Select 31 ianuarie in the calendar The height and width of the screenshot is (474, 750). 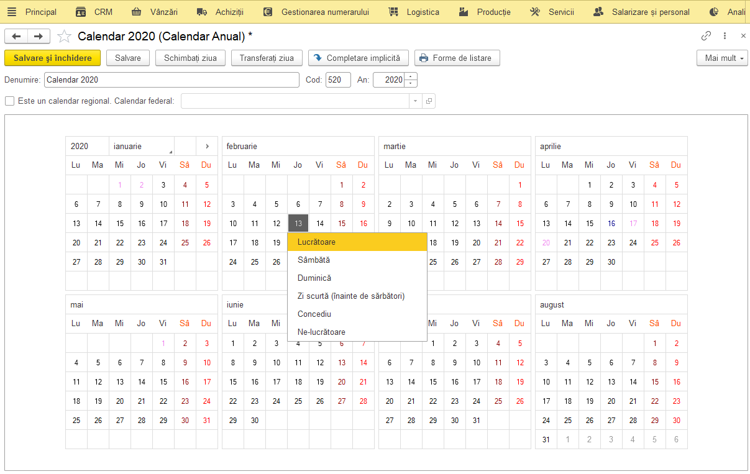pos(163,262)
